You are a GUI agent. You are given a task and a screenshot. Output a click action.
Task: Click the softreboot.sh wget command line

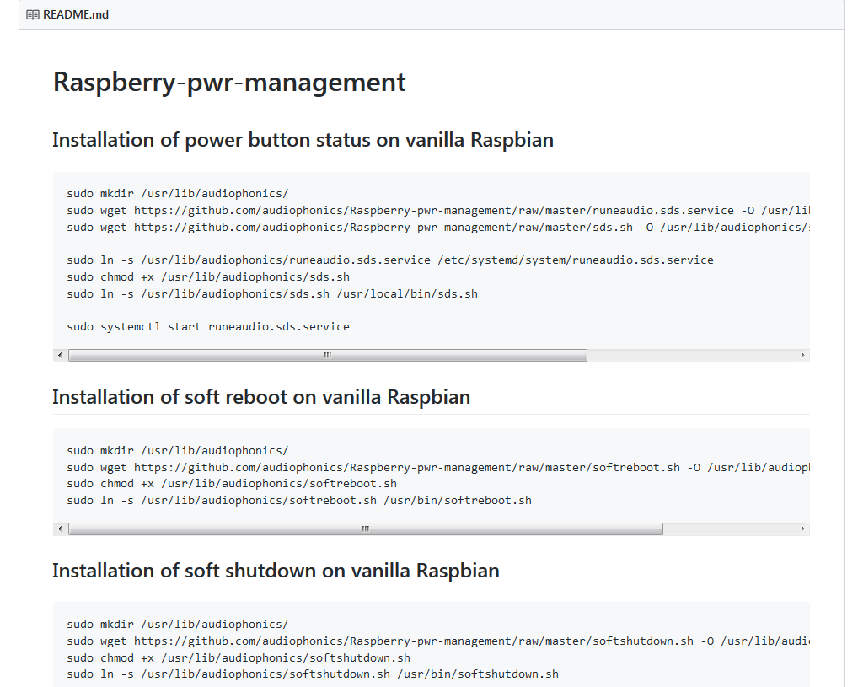[x=438, y=468]
